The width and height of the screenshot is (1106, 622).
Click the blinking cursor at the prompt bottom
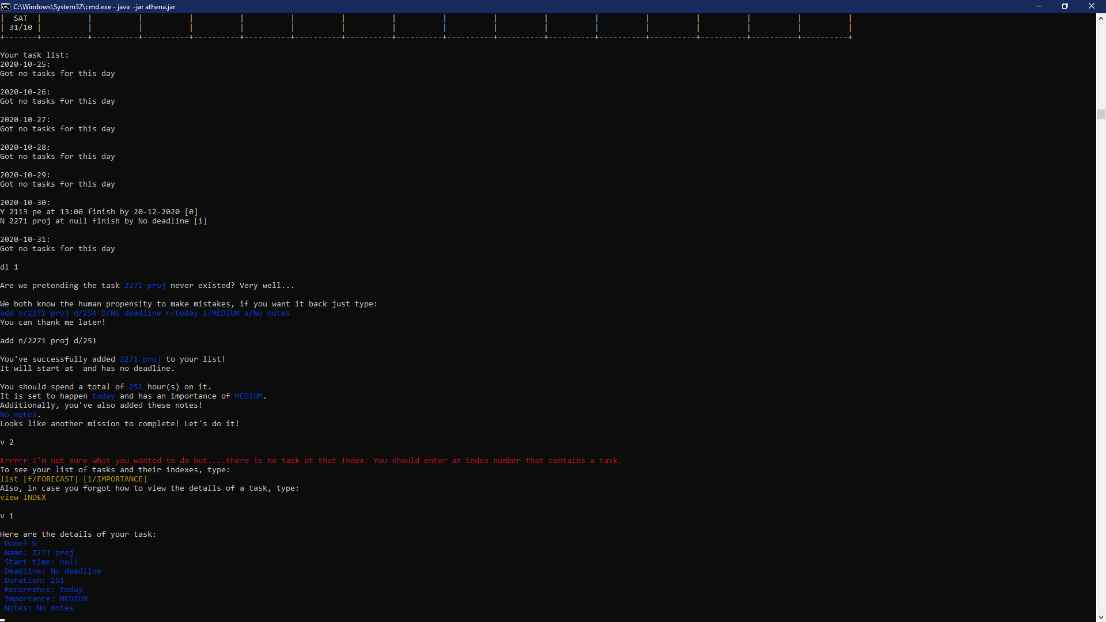(x=2, y=620)
